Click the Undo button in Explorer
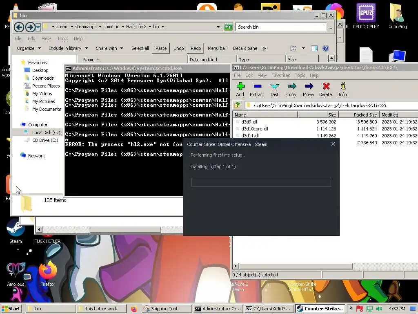The height and width of the screenshot is (314, 418). [179, 48]
